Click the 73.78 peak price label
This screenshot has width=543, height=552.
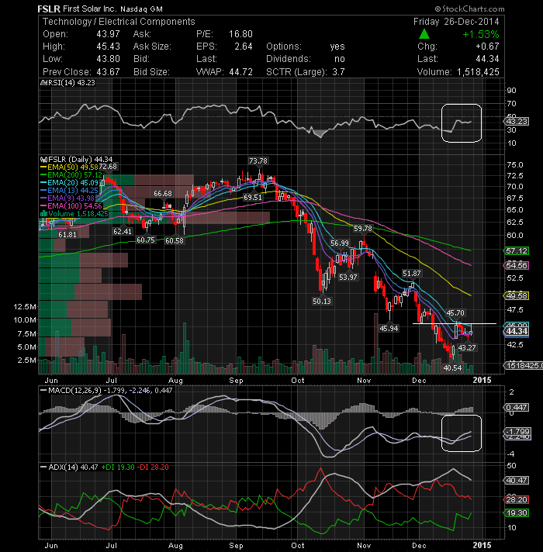pos(258,161)
